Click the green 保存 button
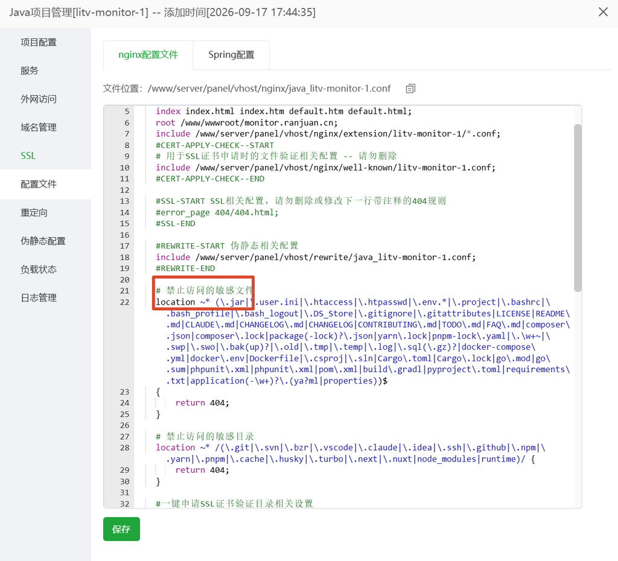 pos(121,529)
